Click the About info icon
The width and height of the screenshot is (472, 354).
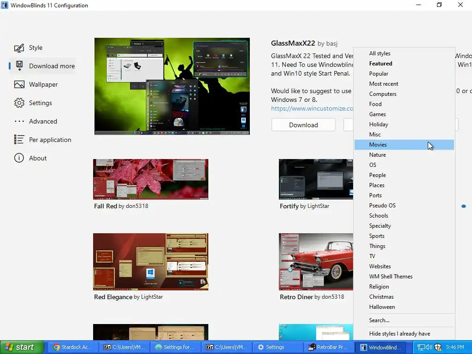click(x=19, y=158)
